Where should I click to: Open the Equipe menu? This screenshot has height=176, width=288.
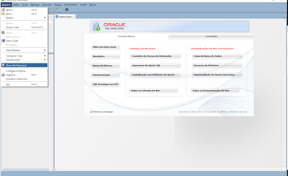(x=58, y=5)
